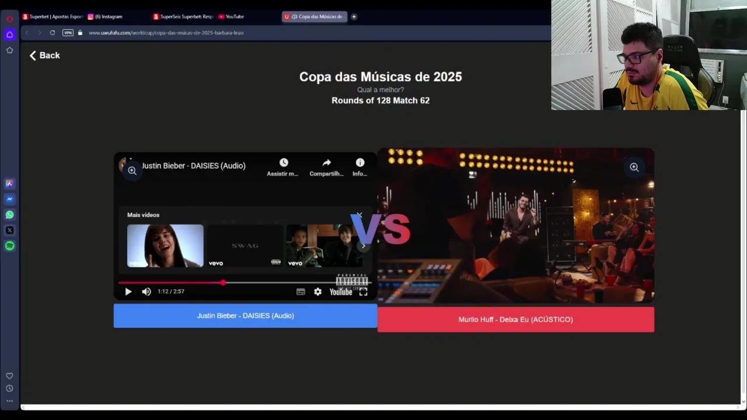This screenshot has height=420, width=747.
Task: Select the third suggested video thumbnail
Action: click(x=324, y=246)
